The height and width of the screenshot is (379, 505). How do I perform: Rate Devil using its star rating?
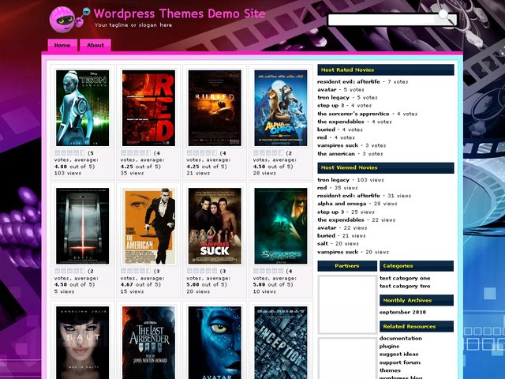coord(69,271)
